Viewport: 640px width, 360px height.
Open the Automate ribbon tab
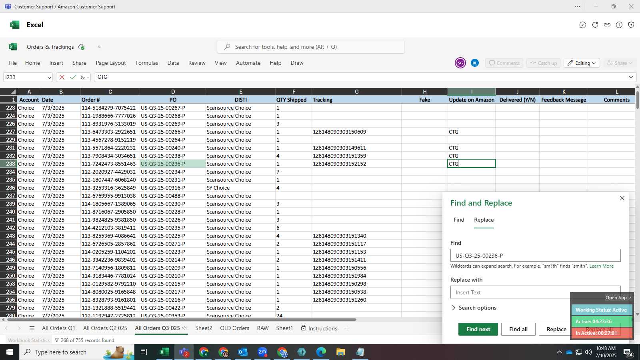248,63
